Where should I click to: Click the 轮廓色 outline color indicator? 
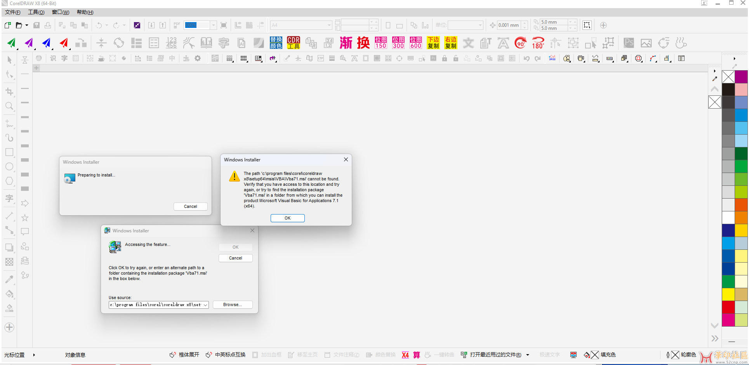(x=681, y=355)
